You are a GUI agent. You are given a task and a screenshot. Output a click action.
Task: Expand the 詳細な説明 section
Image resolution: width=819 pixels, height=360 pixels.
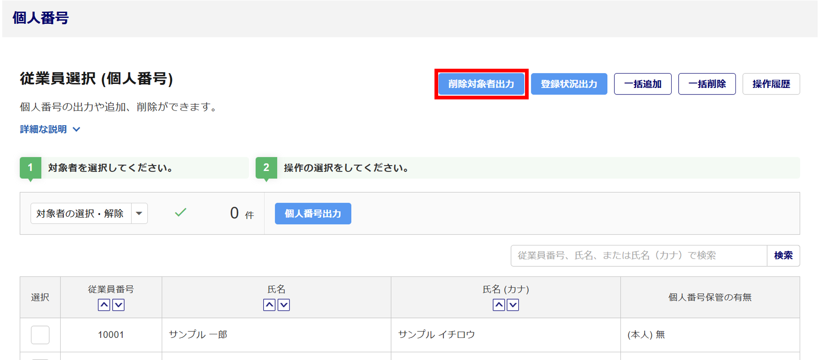coord(50,129)
